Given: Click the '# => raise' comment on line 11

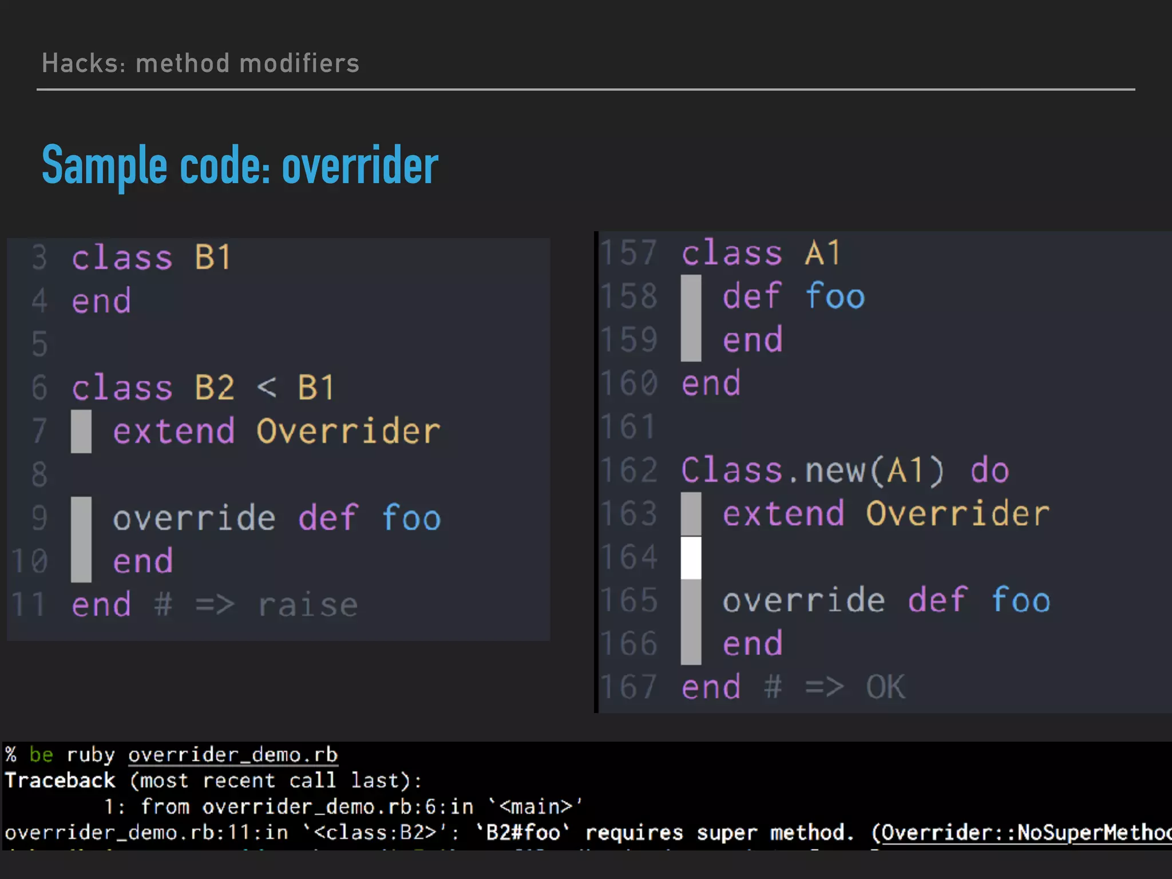Looking at the screenshot, I should click(256, 605).
